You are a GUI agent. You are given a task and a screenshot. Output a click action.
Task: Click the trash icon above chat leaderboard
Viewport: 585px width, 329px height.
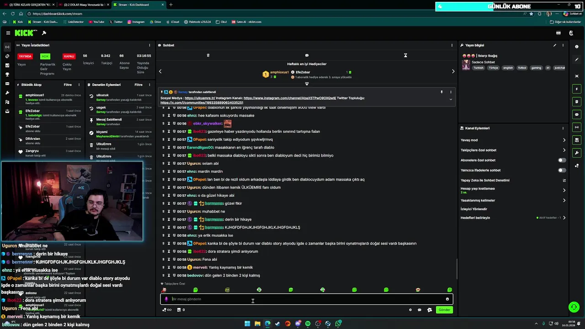tap(208, 55)
